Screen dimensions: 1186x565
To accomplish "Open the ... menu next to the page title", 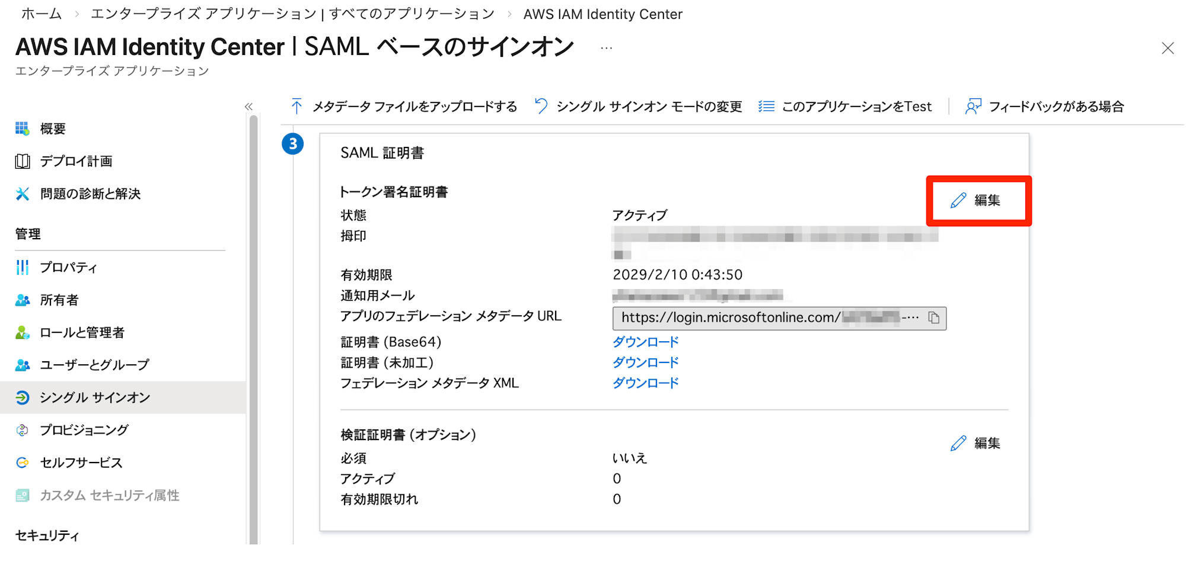I will (x=605, y=47).
